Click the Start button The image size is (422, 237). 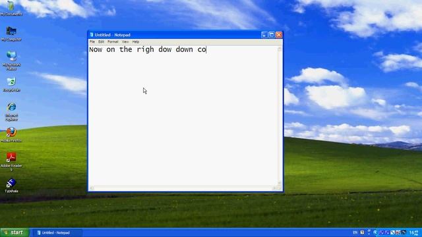tap(15, 232)
